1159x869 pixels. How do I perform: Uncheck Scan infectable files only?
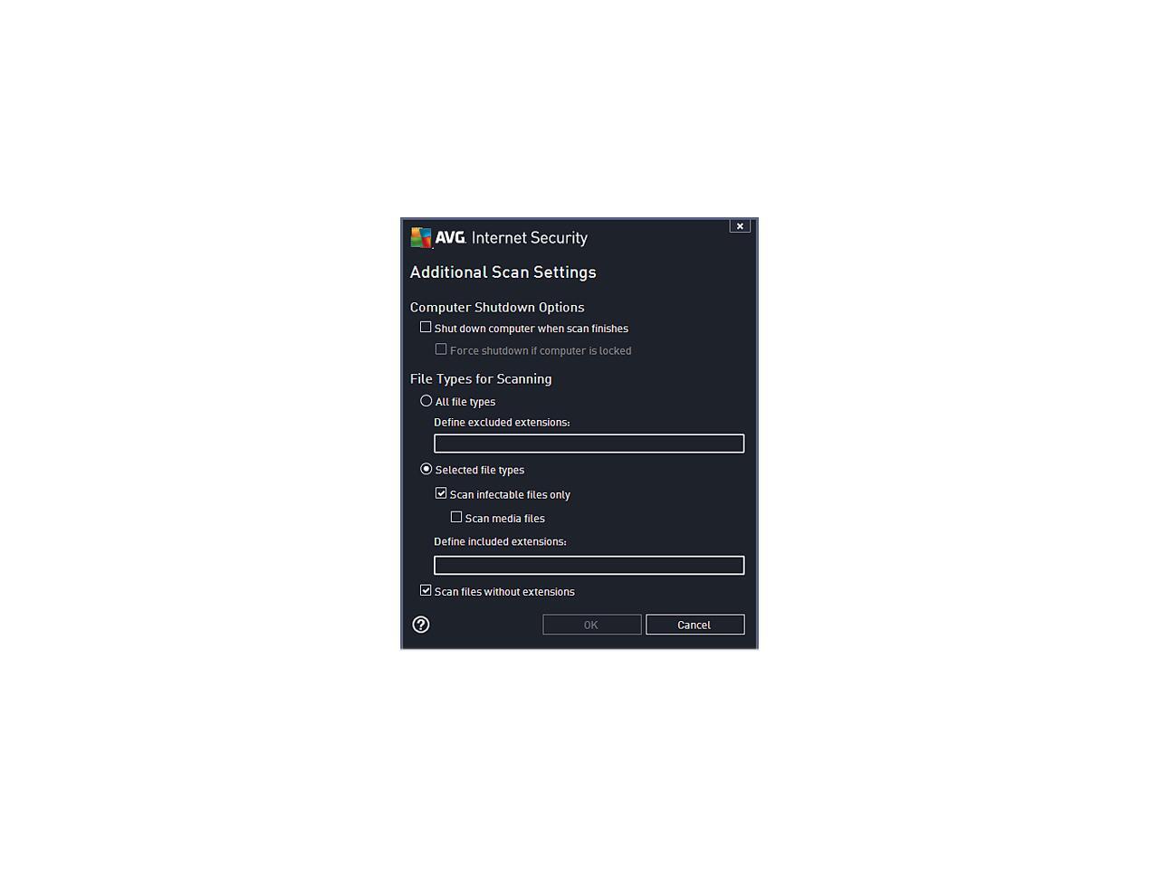[x=441, y=493]
